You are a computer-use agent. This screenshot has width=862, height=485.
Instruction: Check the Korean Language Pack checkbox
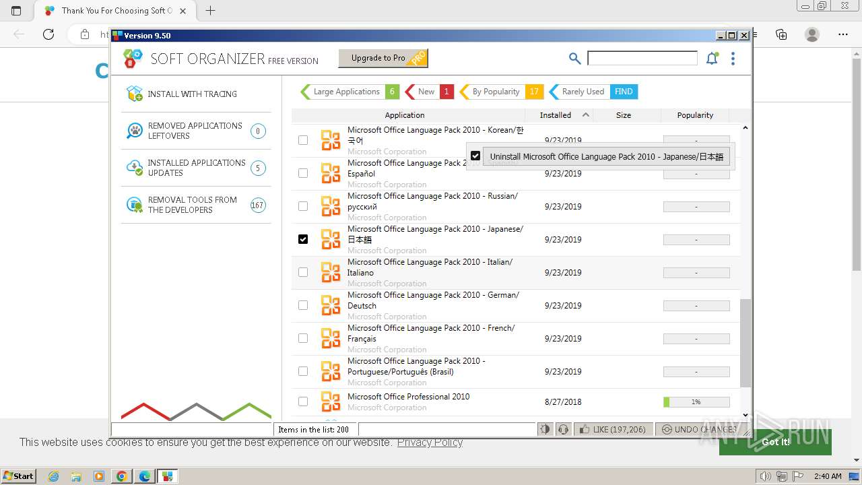(303, 140)
